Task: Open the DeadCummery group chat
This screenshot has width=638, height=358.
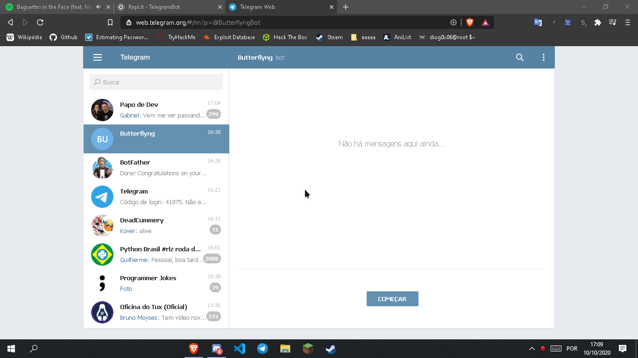Action: [156, 226]
